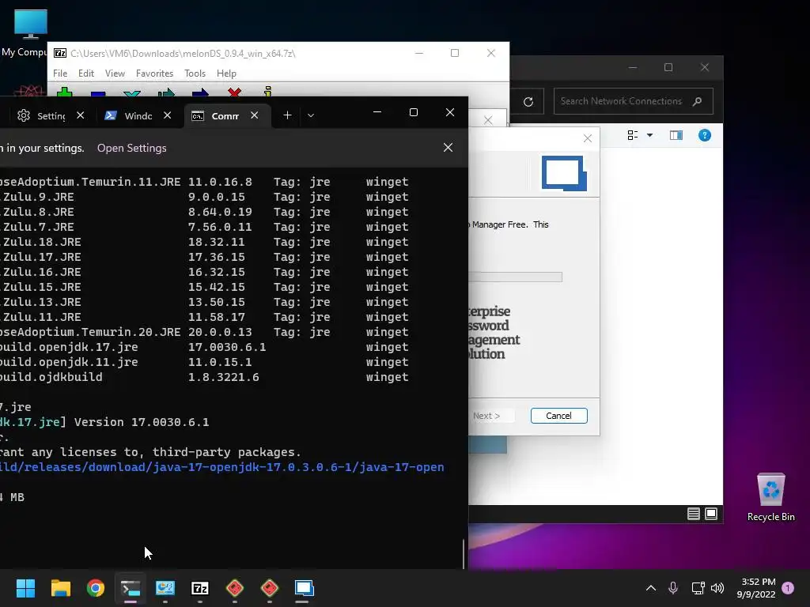Expand the terminal new-tab profile dropdown
The width and height of the screenshot is (810, 607).
click(310, 115)
